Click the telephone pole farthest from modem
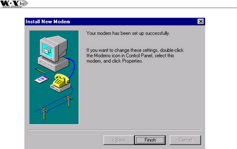Viewport: 237px width, 149px height. click(x=44, y=114)
